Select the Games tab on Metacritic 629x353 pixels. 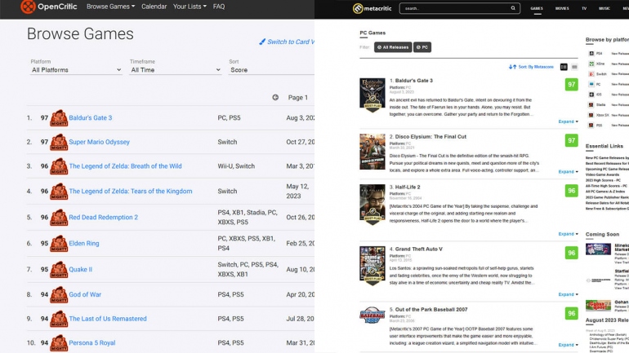pos(537,8)
